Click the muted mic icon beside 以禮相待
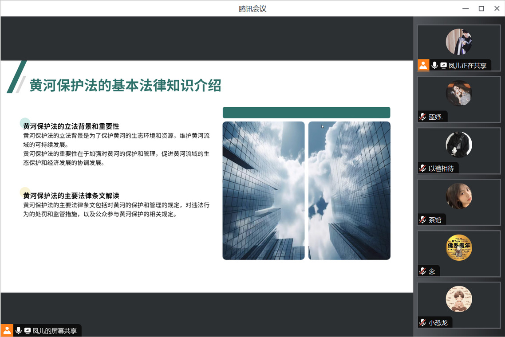 (423, 168)
